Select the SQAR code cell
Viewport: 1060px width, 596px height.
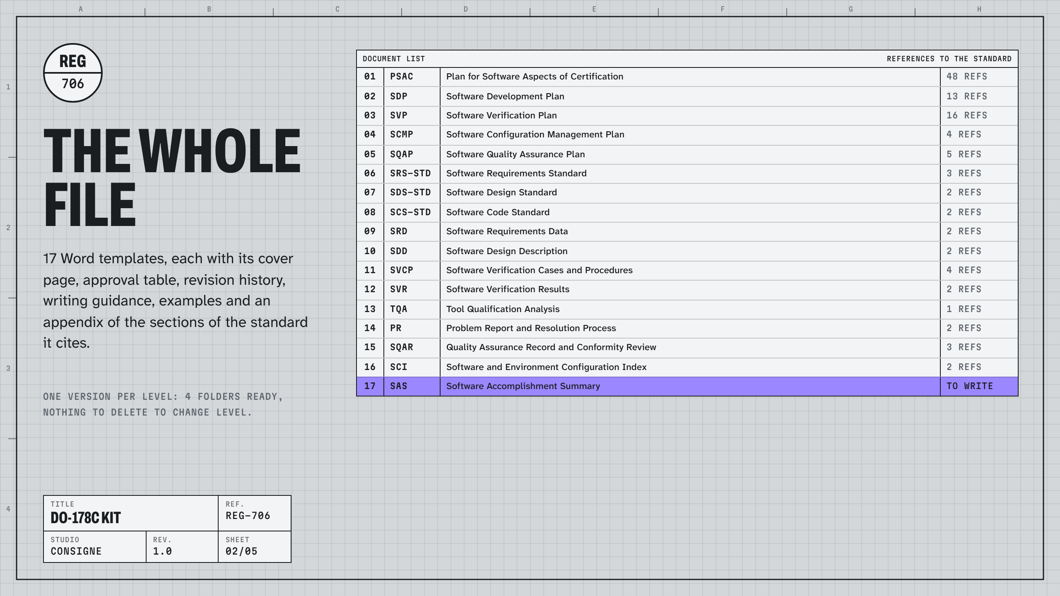tap(412, 348)
